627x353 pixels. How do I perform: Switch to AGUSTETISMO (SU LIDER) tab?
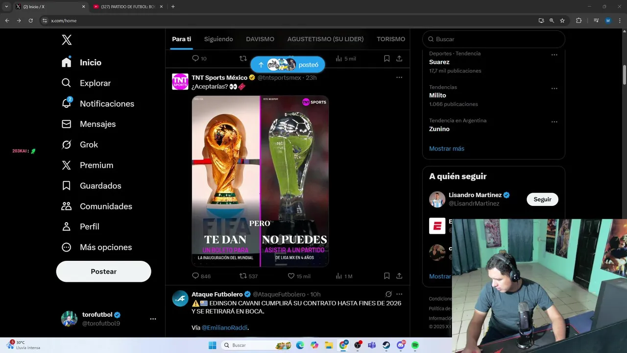click(325, 39)
